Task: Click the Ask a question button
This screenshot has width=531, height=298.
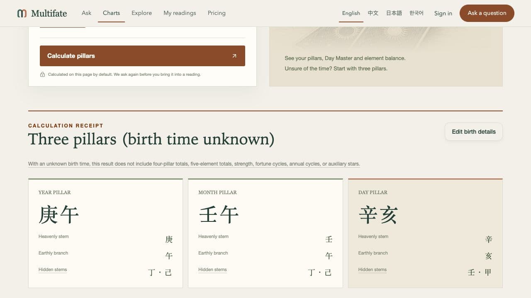Action: 487,13
